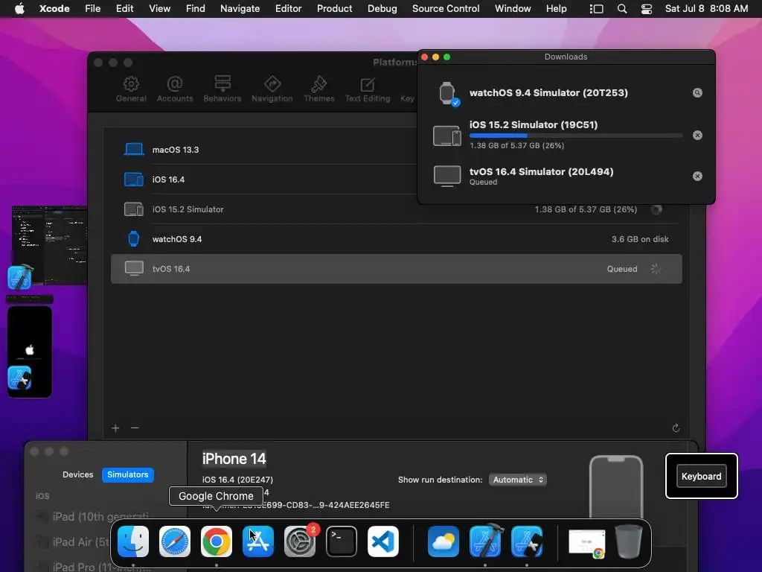
Task: Launch Terminal from the Dock
Action: [341, 541]
